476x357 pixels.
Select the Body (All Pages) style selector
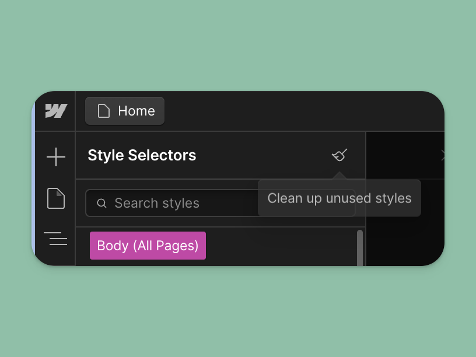coord(148,246)
